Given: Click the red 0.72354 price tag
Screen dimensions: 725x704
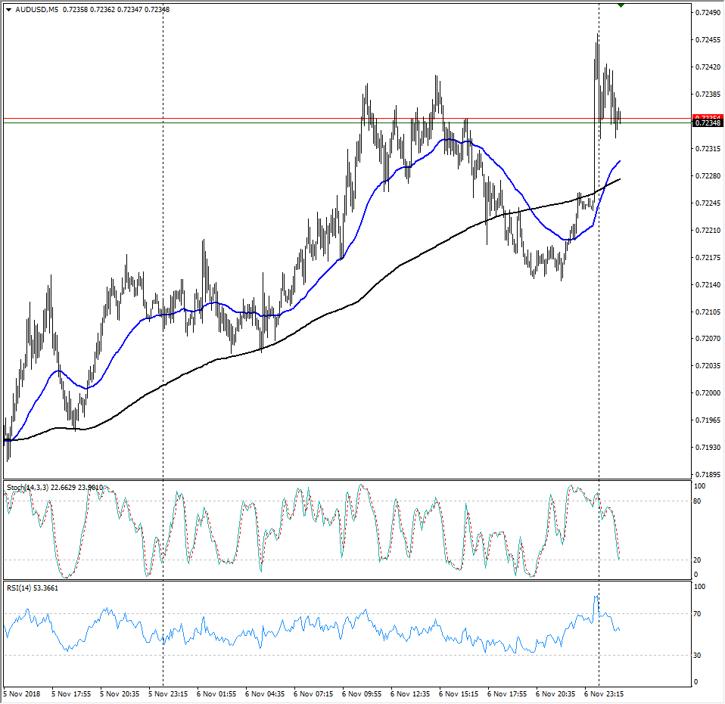Looking at the screenshot, I should [x=707, y=117].
